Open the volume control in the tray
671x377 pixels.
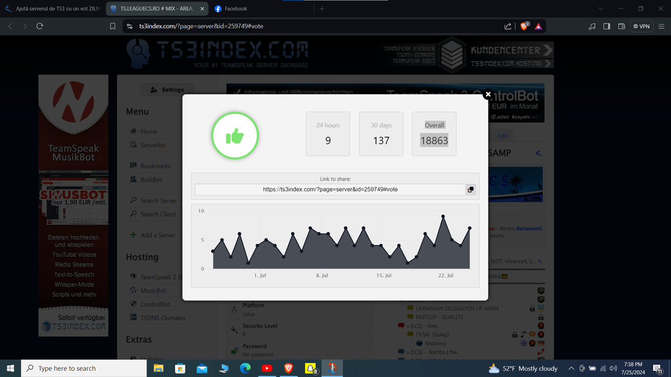[x=613, y=369]
